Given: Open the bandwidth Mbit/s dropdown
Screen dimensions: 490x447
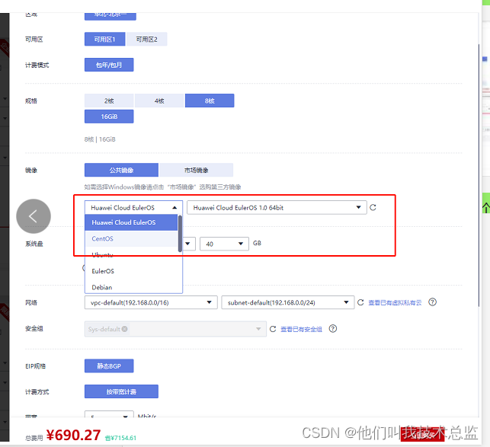Looking at the screenshot, I should (x=109, y=414).
